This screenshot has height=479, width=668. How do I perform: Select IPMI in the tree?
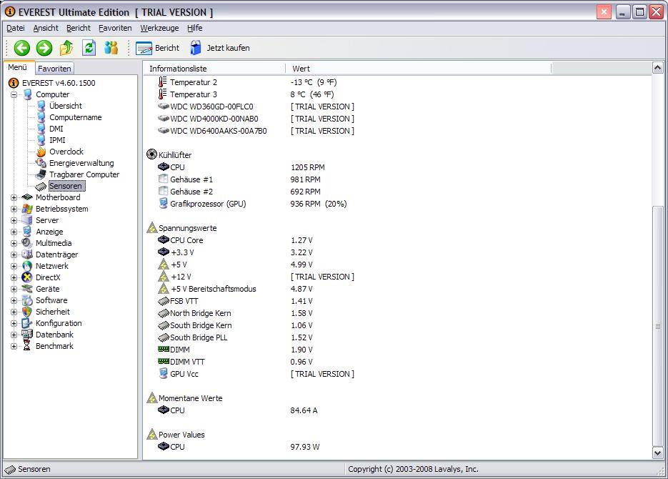pos(57,140)
